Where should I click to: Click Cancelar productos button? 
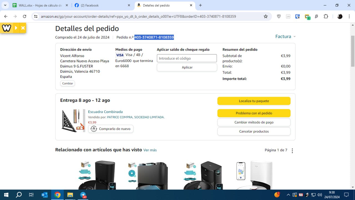click(x=254, y=132)
